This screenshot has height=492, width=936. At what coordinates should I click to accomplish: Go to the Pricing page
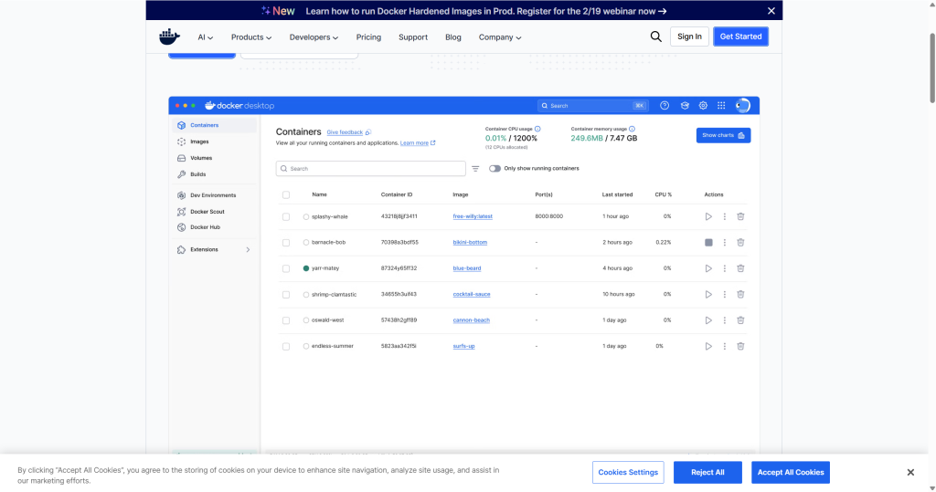(368, 37)
